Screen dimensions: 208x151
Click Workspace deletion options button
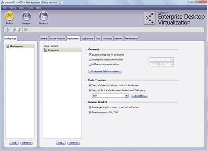click(105, 71)
